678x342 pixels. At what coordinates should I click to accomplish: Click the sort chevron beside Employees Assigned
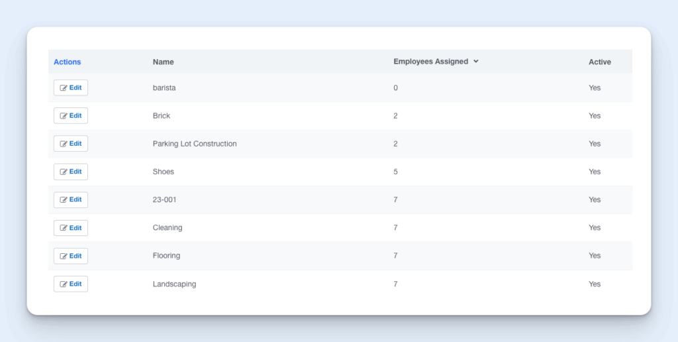point(476,62)
